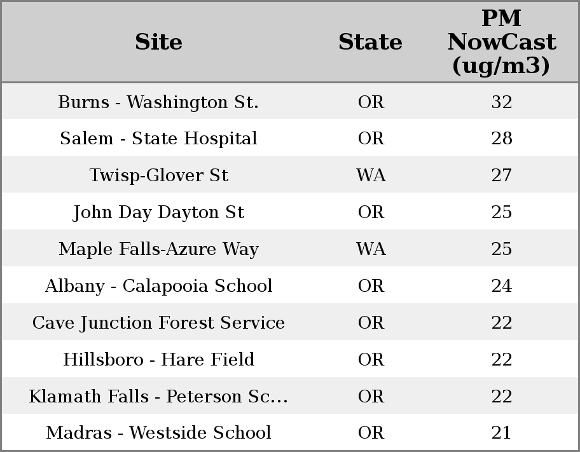Select the Salem - State Hospital site

[x=158, y=139]
